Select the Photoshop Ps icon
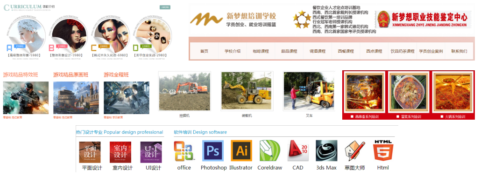 (x=213, y=151)
